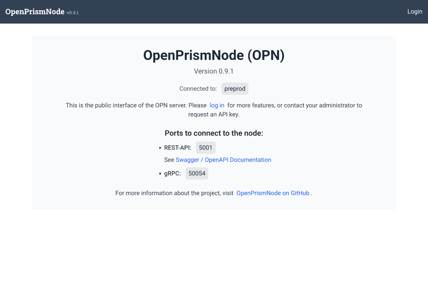Image resolution: width=428 pixels, height=296 pixels.
Task: Click the preprod network badge
Action: click(235, 89)
